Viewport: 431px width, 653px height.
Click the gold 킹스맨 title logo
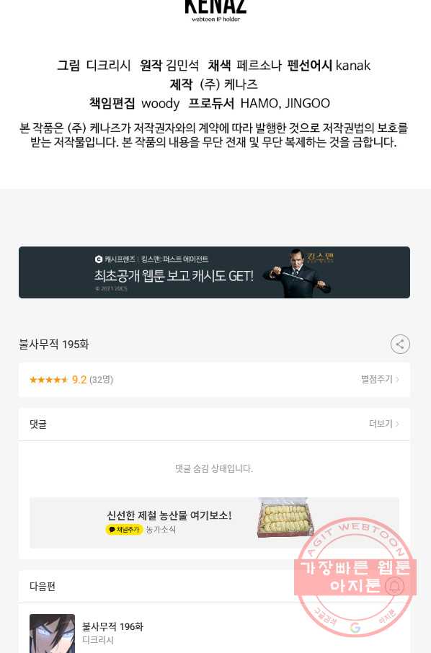321,258
